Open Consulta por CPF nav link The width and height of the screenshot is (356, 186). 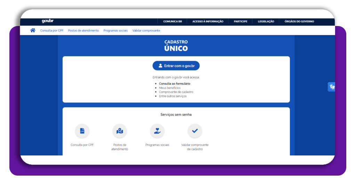tap(52, 31)
